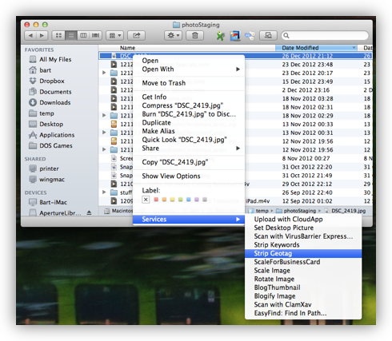Apply the gray label color
Viewport: 392px width, 341px height.
coord(205,200)
